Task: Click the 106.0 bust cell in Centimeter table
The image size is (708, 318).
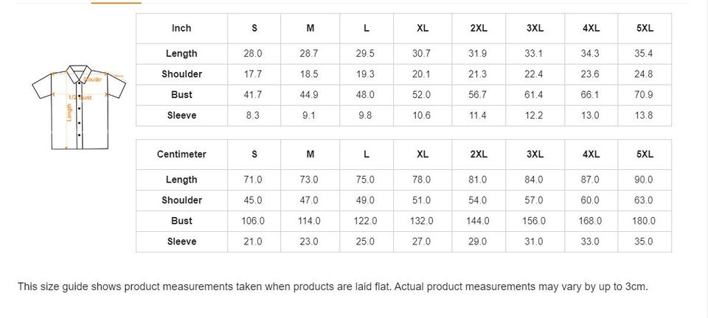Action: 254,221
